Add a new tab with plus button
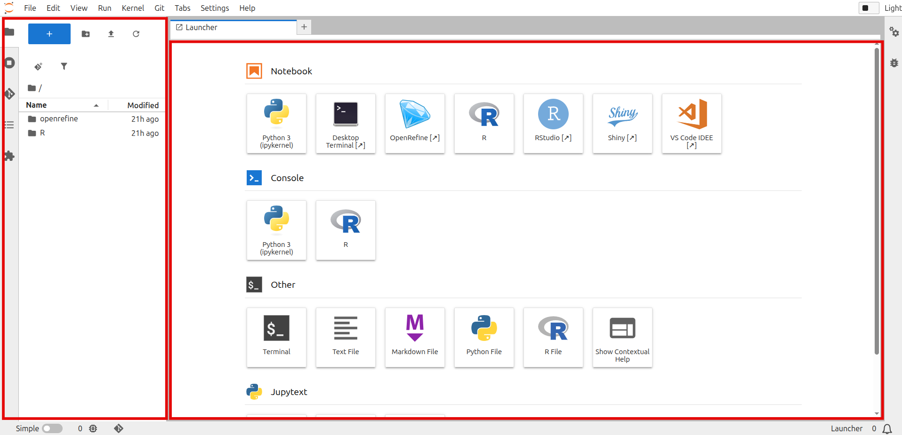This screenshot has height=435, width=902. point(304,27)
